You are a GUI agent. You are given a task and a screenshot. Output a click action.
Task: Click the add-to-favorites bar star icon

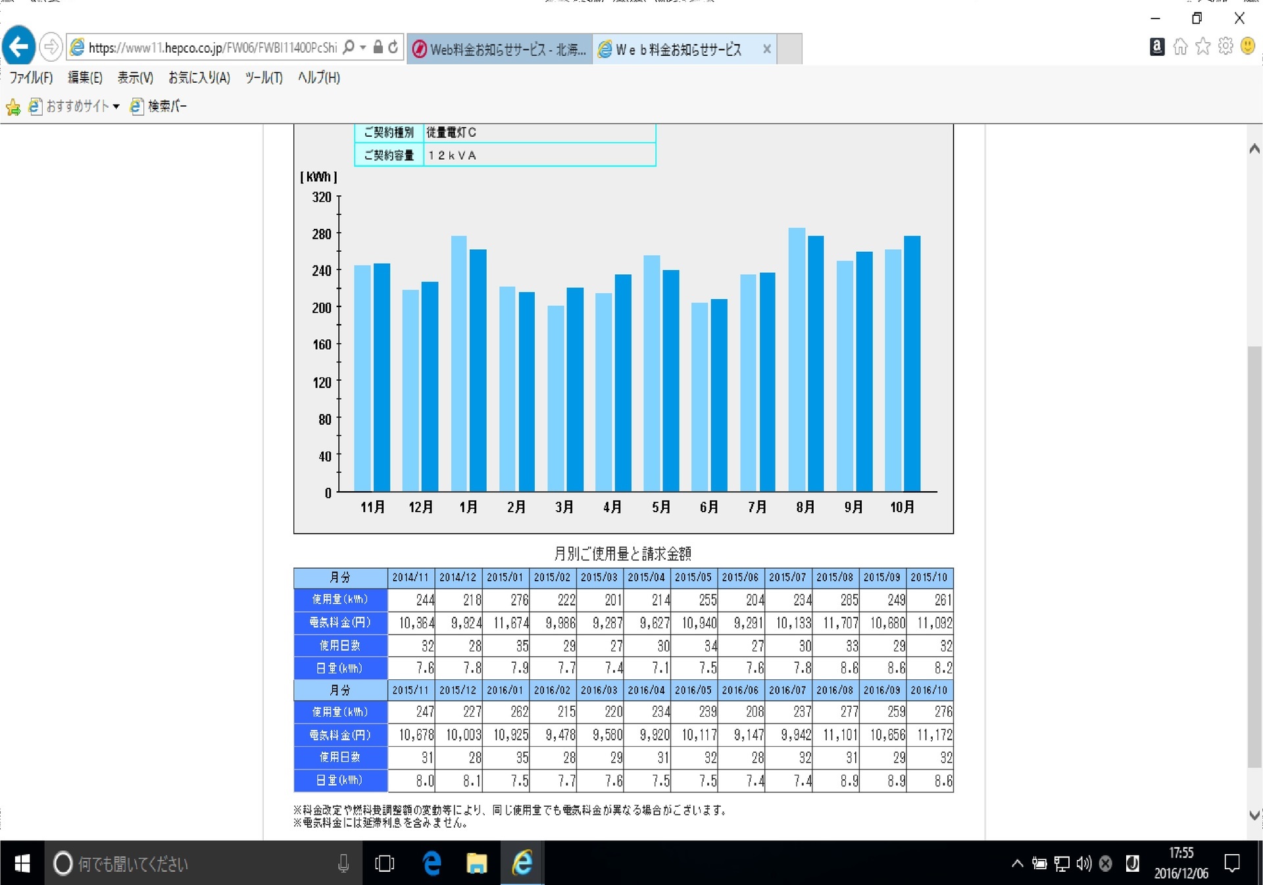pos(13,107)
